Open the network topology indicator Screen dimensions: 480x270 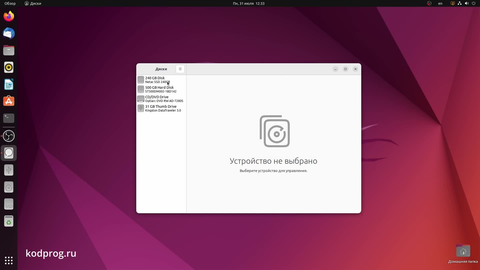pos(459,3)
